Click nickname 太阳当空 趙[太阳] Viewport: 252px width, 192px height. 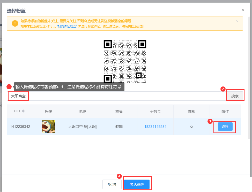pos(83,127)
